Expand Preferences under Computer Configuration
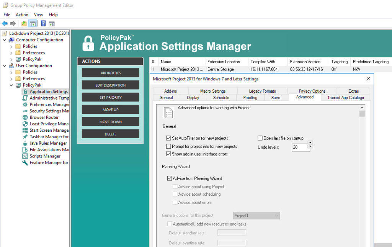This screenshot has height=247, width=392. [x=11, y=53]
